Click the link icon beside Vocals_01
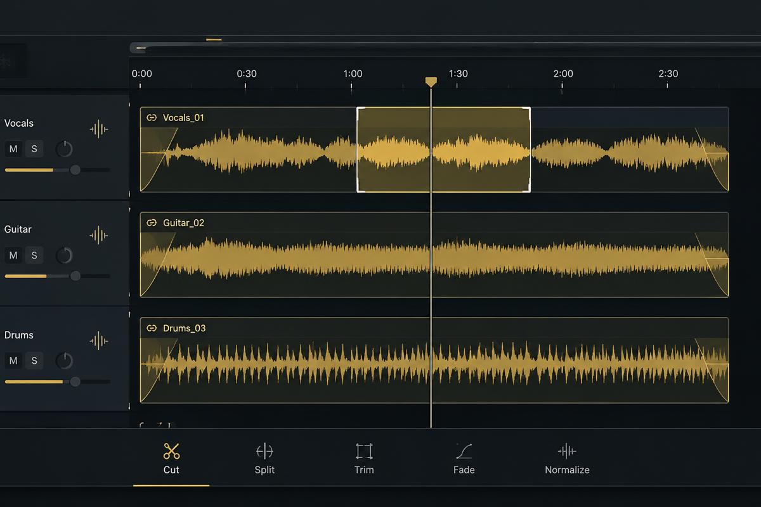 (152, 117)
